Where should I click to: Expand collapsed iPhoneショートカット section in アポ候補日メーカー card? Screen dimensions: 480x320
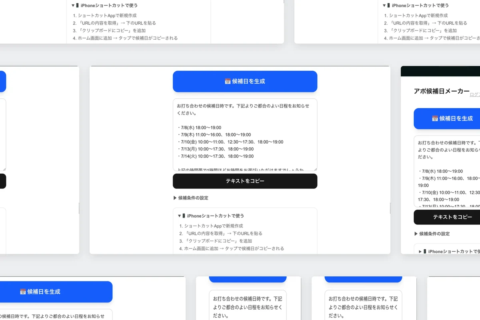coord(449,252)
